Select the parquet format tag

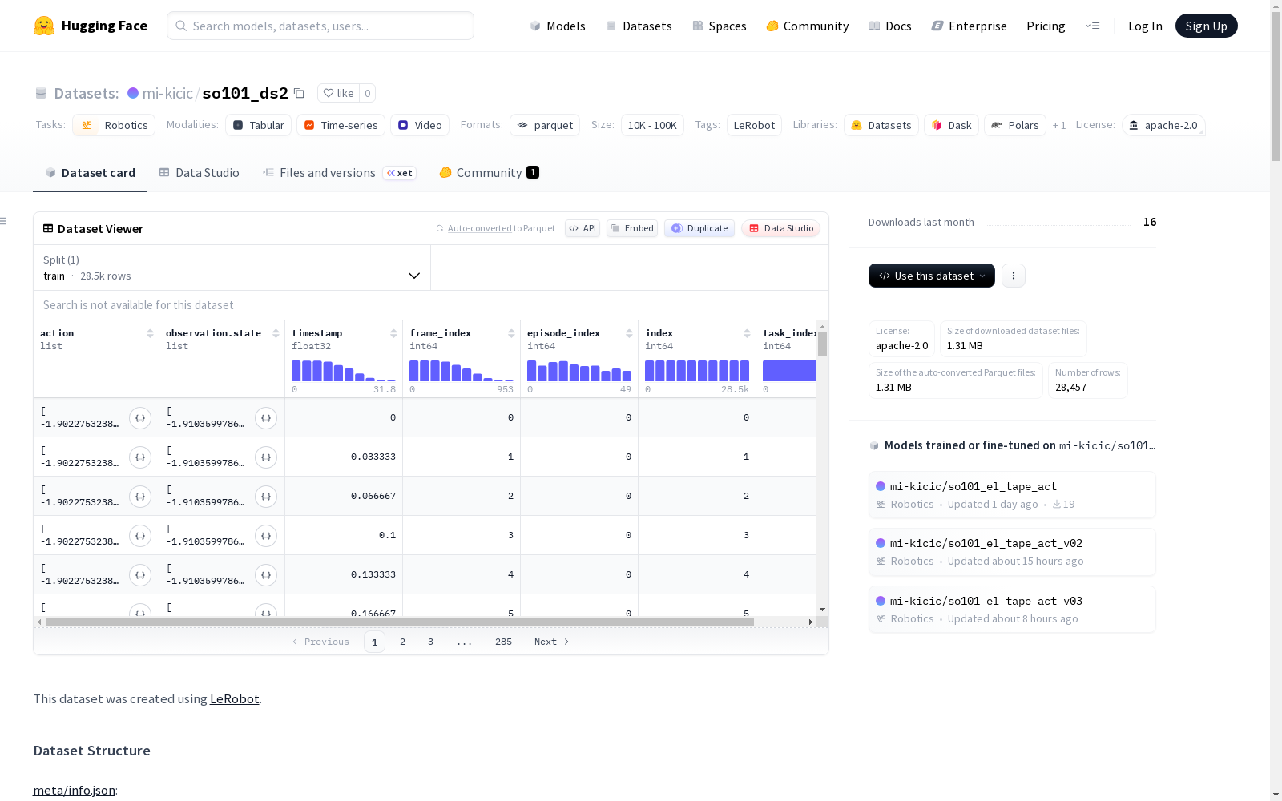(545, 125)
